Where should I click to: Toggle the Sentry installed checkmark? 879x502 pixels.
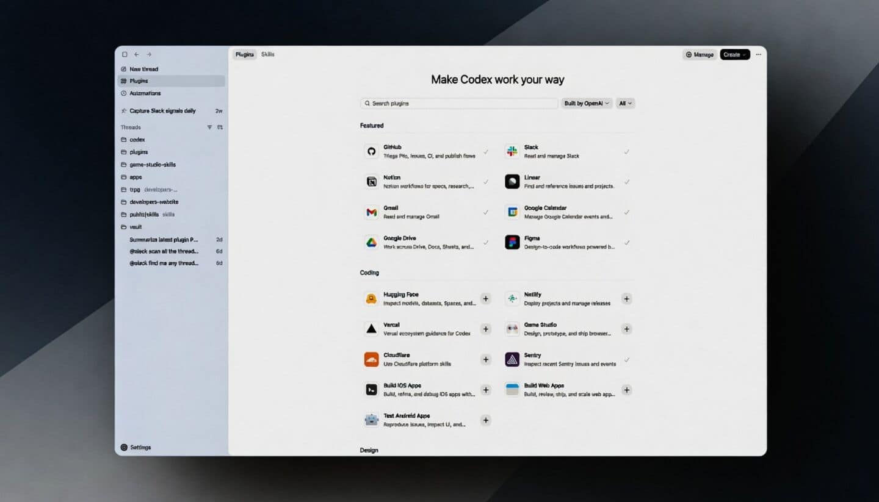tap(626, 360)
